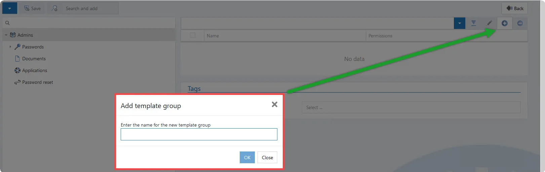Open the blue dropdown at the top left
Image resolution: width=545 pixels, height=172 pixels.
point(10,8)
